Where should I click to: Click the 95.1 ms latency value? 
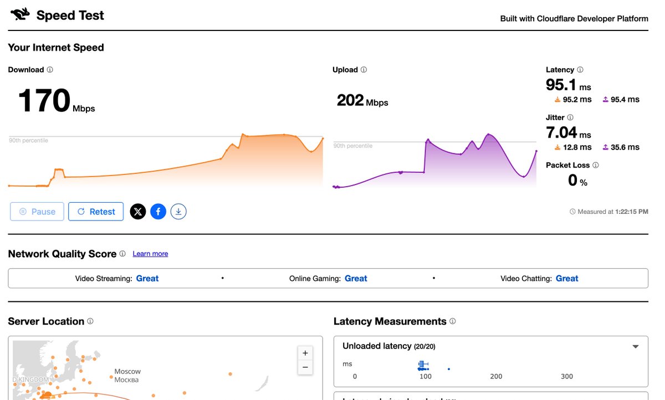pos(569,85)
